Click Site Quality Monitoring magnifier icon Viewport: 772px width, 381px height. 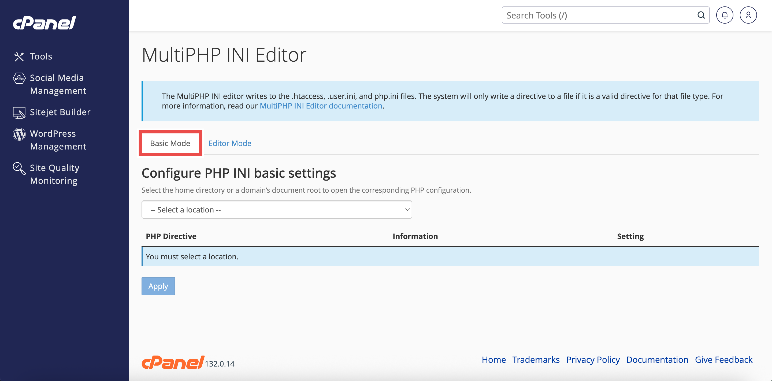pyautogui.click(x=19, y=168)
